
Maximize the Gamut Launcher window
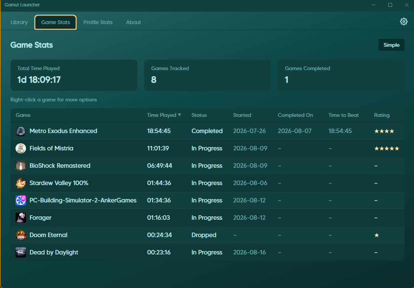tap(390, 5)
